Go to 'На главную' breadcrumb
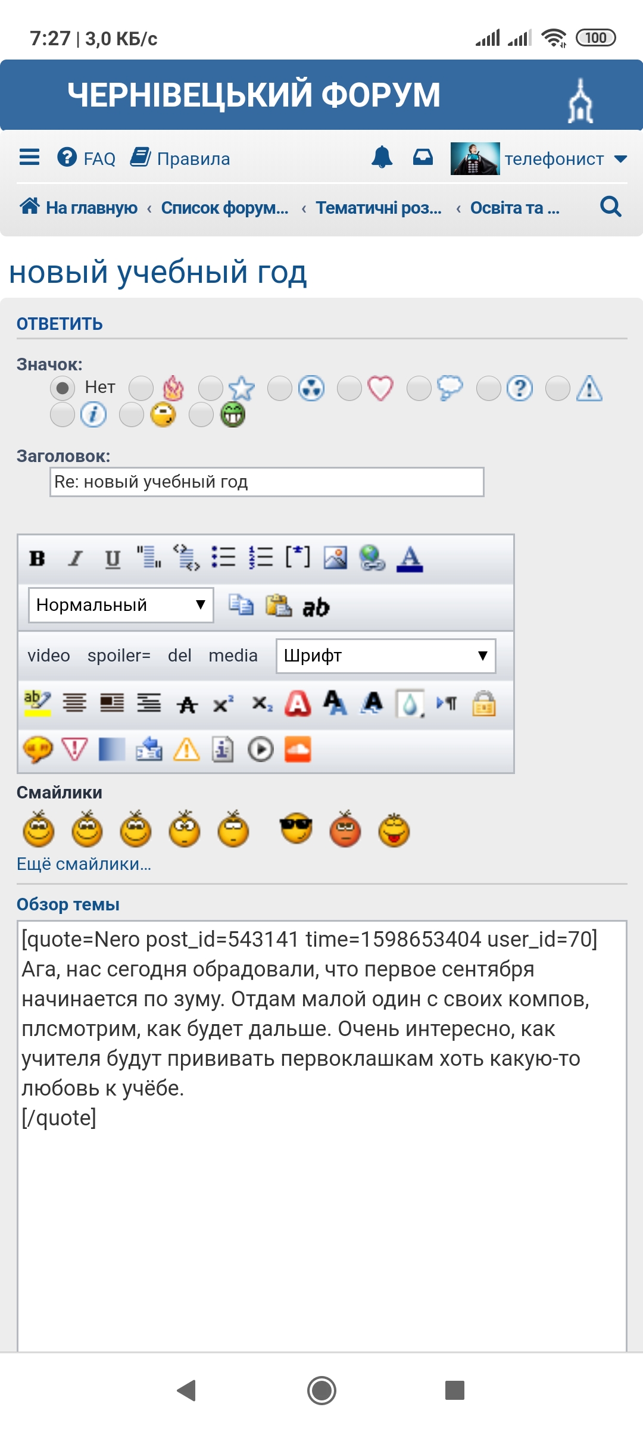 (79, 208)
